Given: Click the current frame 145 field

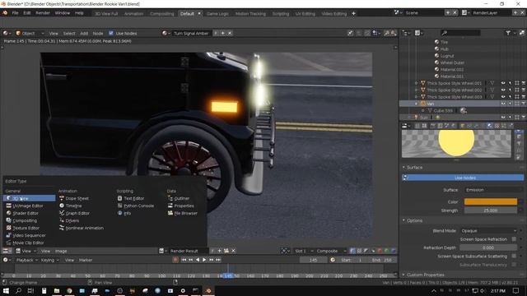Looking at the screenshot, I should [x=313, y=260].
